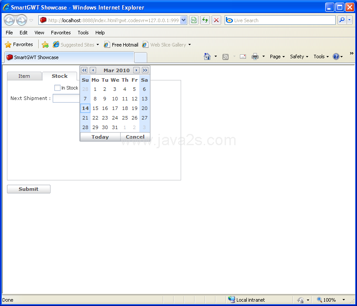Open search provider options dropdown
The width and height of the screenshot is (357, 306).
point(350,20)
